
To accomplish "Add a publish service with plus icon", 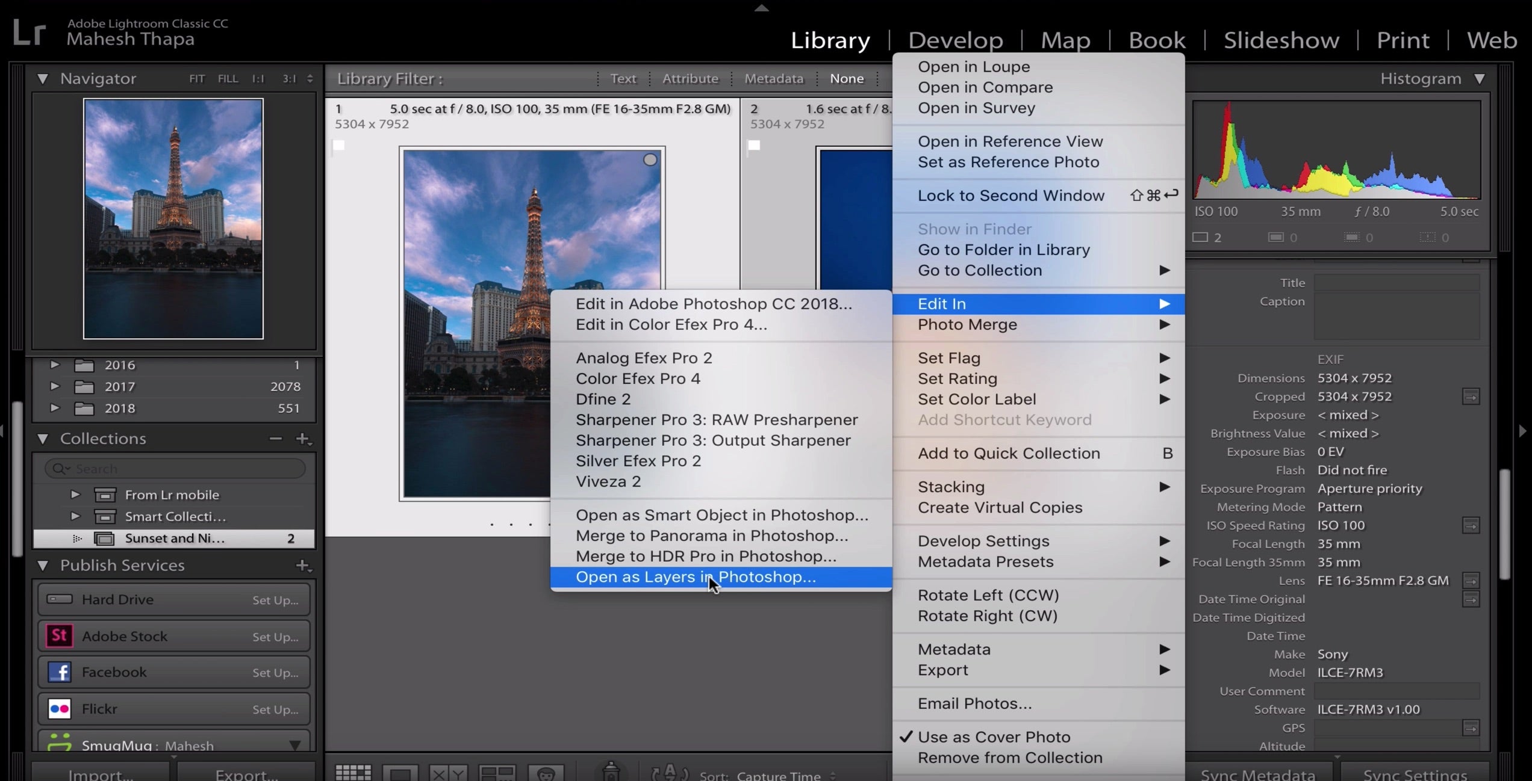I will point(303,565).
